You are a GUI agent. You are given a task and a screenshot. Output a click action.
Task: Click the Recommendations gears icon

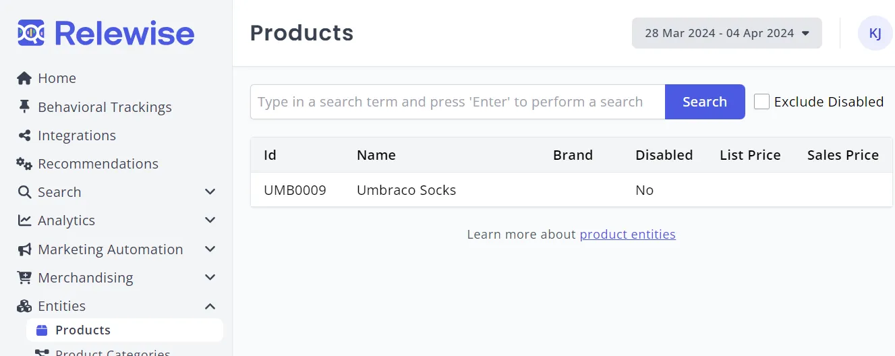24,164
